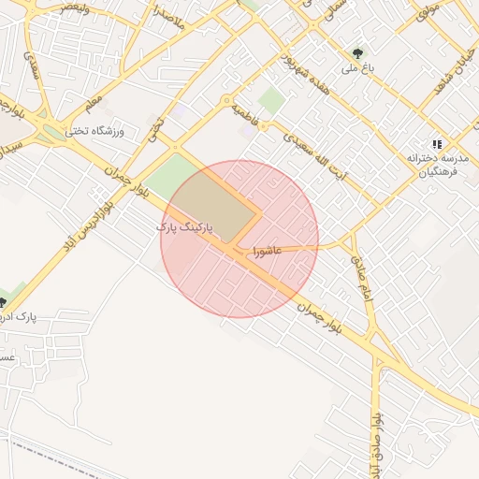Click the ملاصدرا street label
This screenshot has height=479, width=479.
pyautogui.click(x=168, y=18)
